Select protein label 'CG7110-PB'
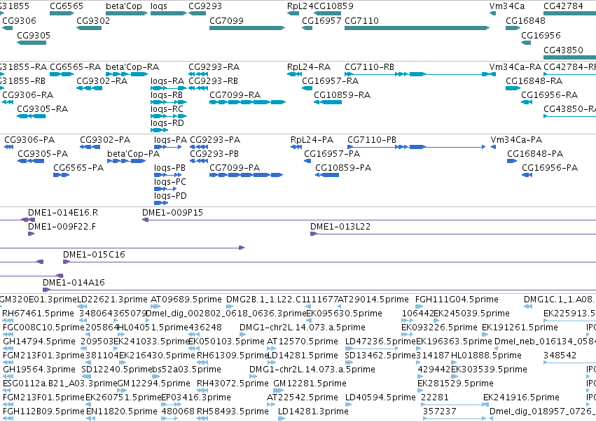 372,140
